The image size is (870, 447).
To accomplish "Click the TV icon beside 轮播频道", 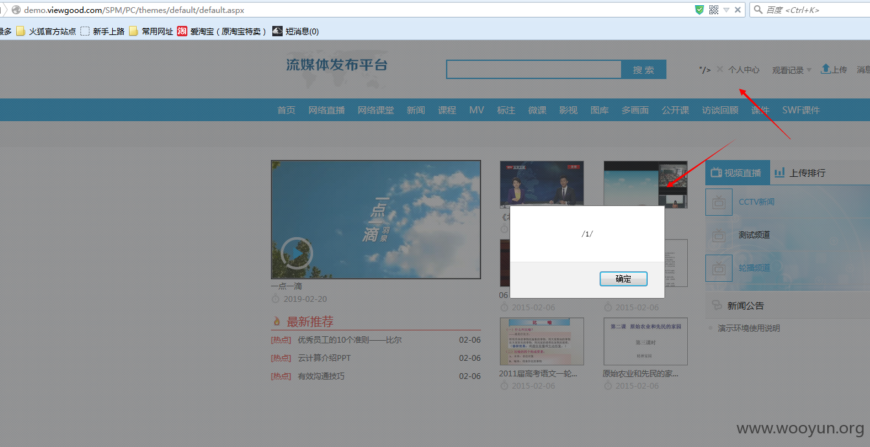I will [719, 268].
